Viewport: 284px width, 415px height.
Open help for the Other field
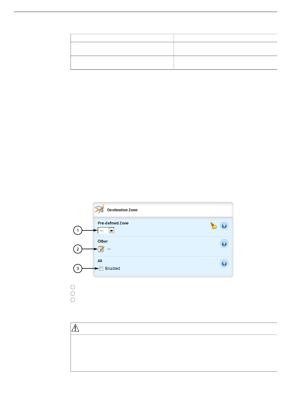click(224, 244)
